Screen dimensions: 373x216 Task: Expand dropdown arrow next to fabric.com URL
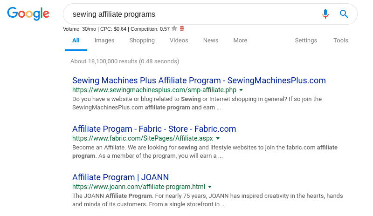tap(218, 138)
